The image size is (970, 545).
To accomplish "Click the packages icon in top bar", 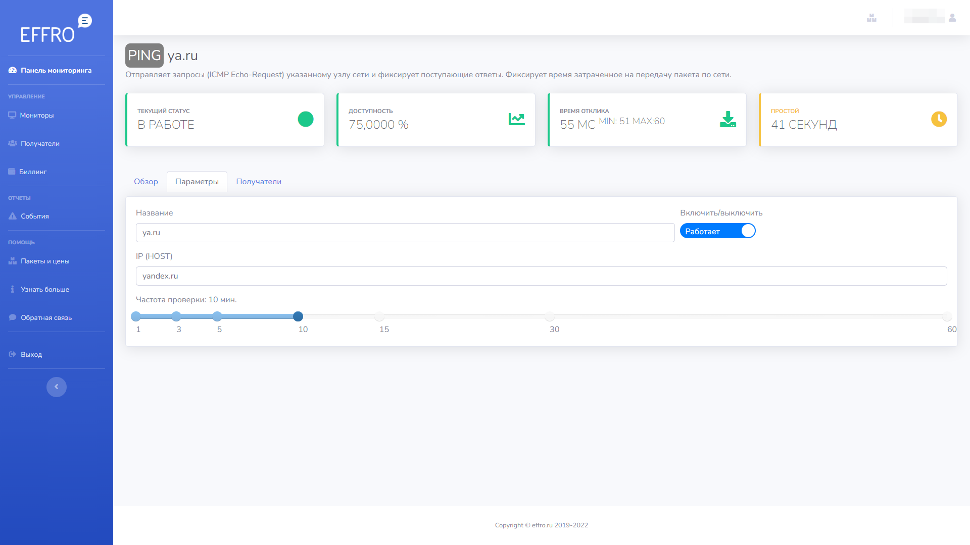I will tap(871, 18).
